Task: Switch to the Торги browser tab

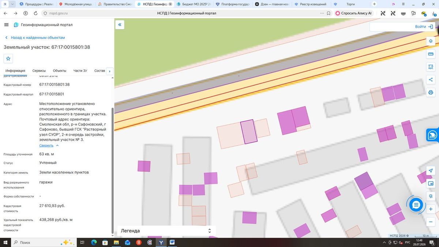Action: [x=350, y=4]
